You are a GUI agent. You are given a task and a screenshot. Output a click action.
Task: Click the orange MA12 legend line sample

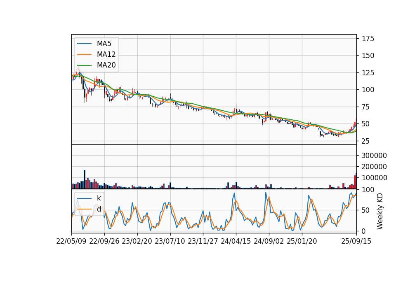click(x=84, y=54)
